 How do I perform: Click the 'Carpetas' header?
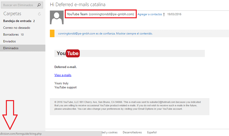pyautogui.click(x=12, y=14)
